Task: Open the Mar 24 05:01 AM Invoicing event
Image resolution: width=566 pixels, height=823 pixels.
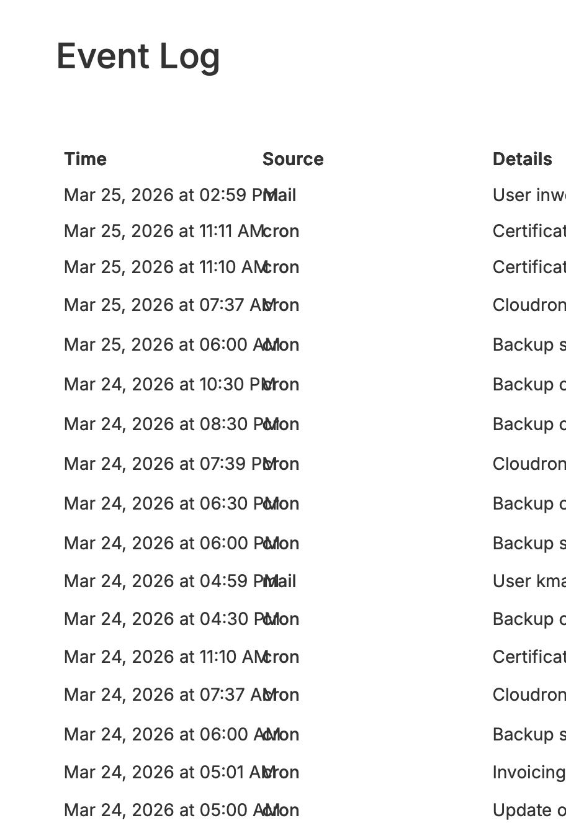Action: click(x=529, y=773)
